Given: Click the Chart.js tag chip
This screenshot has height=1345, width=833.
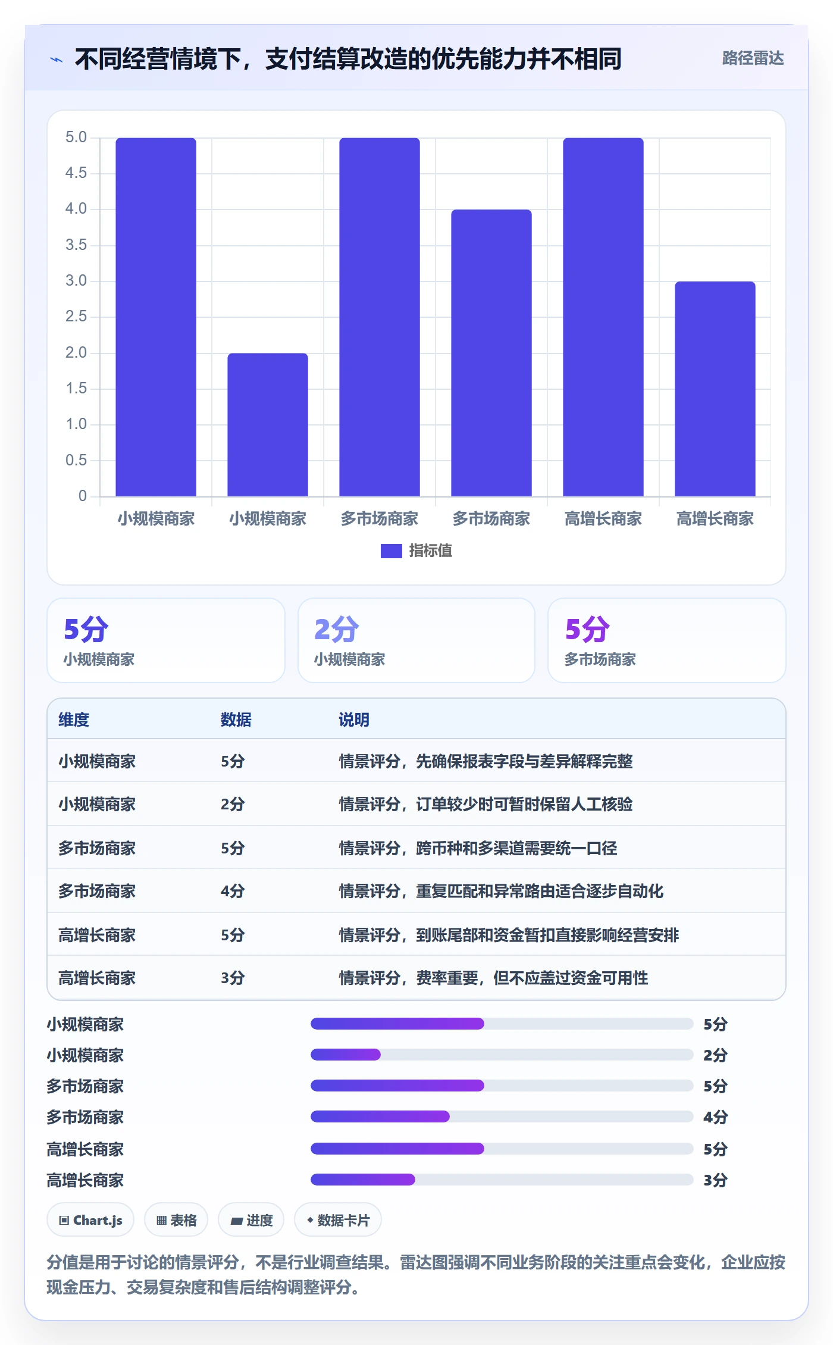Looking at the screenshot, I should (x=90, y=1220).
